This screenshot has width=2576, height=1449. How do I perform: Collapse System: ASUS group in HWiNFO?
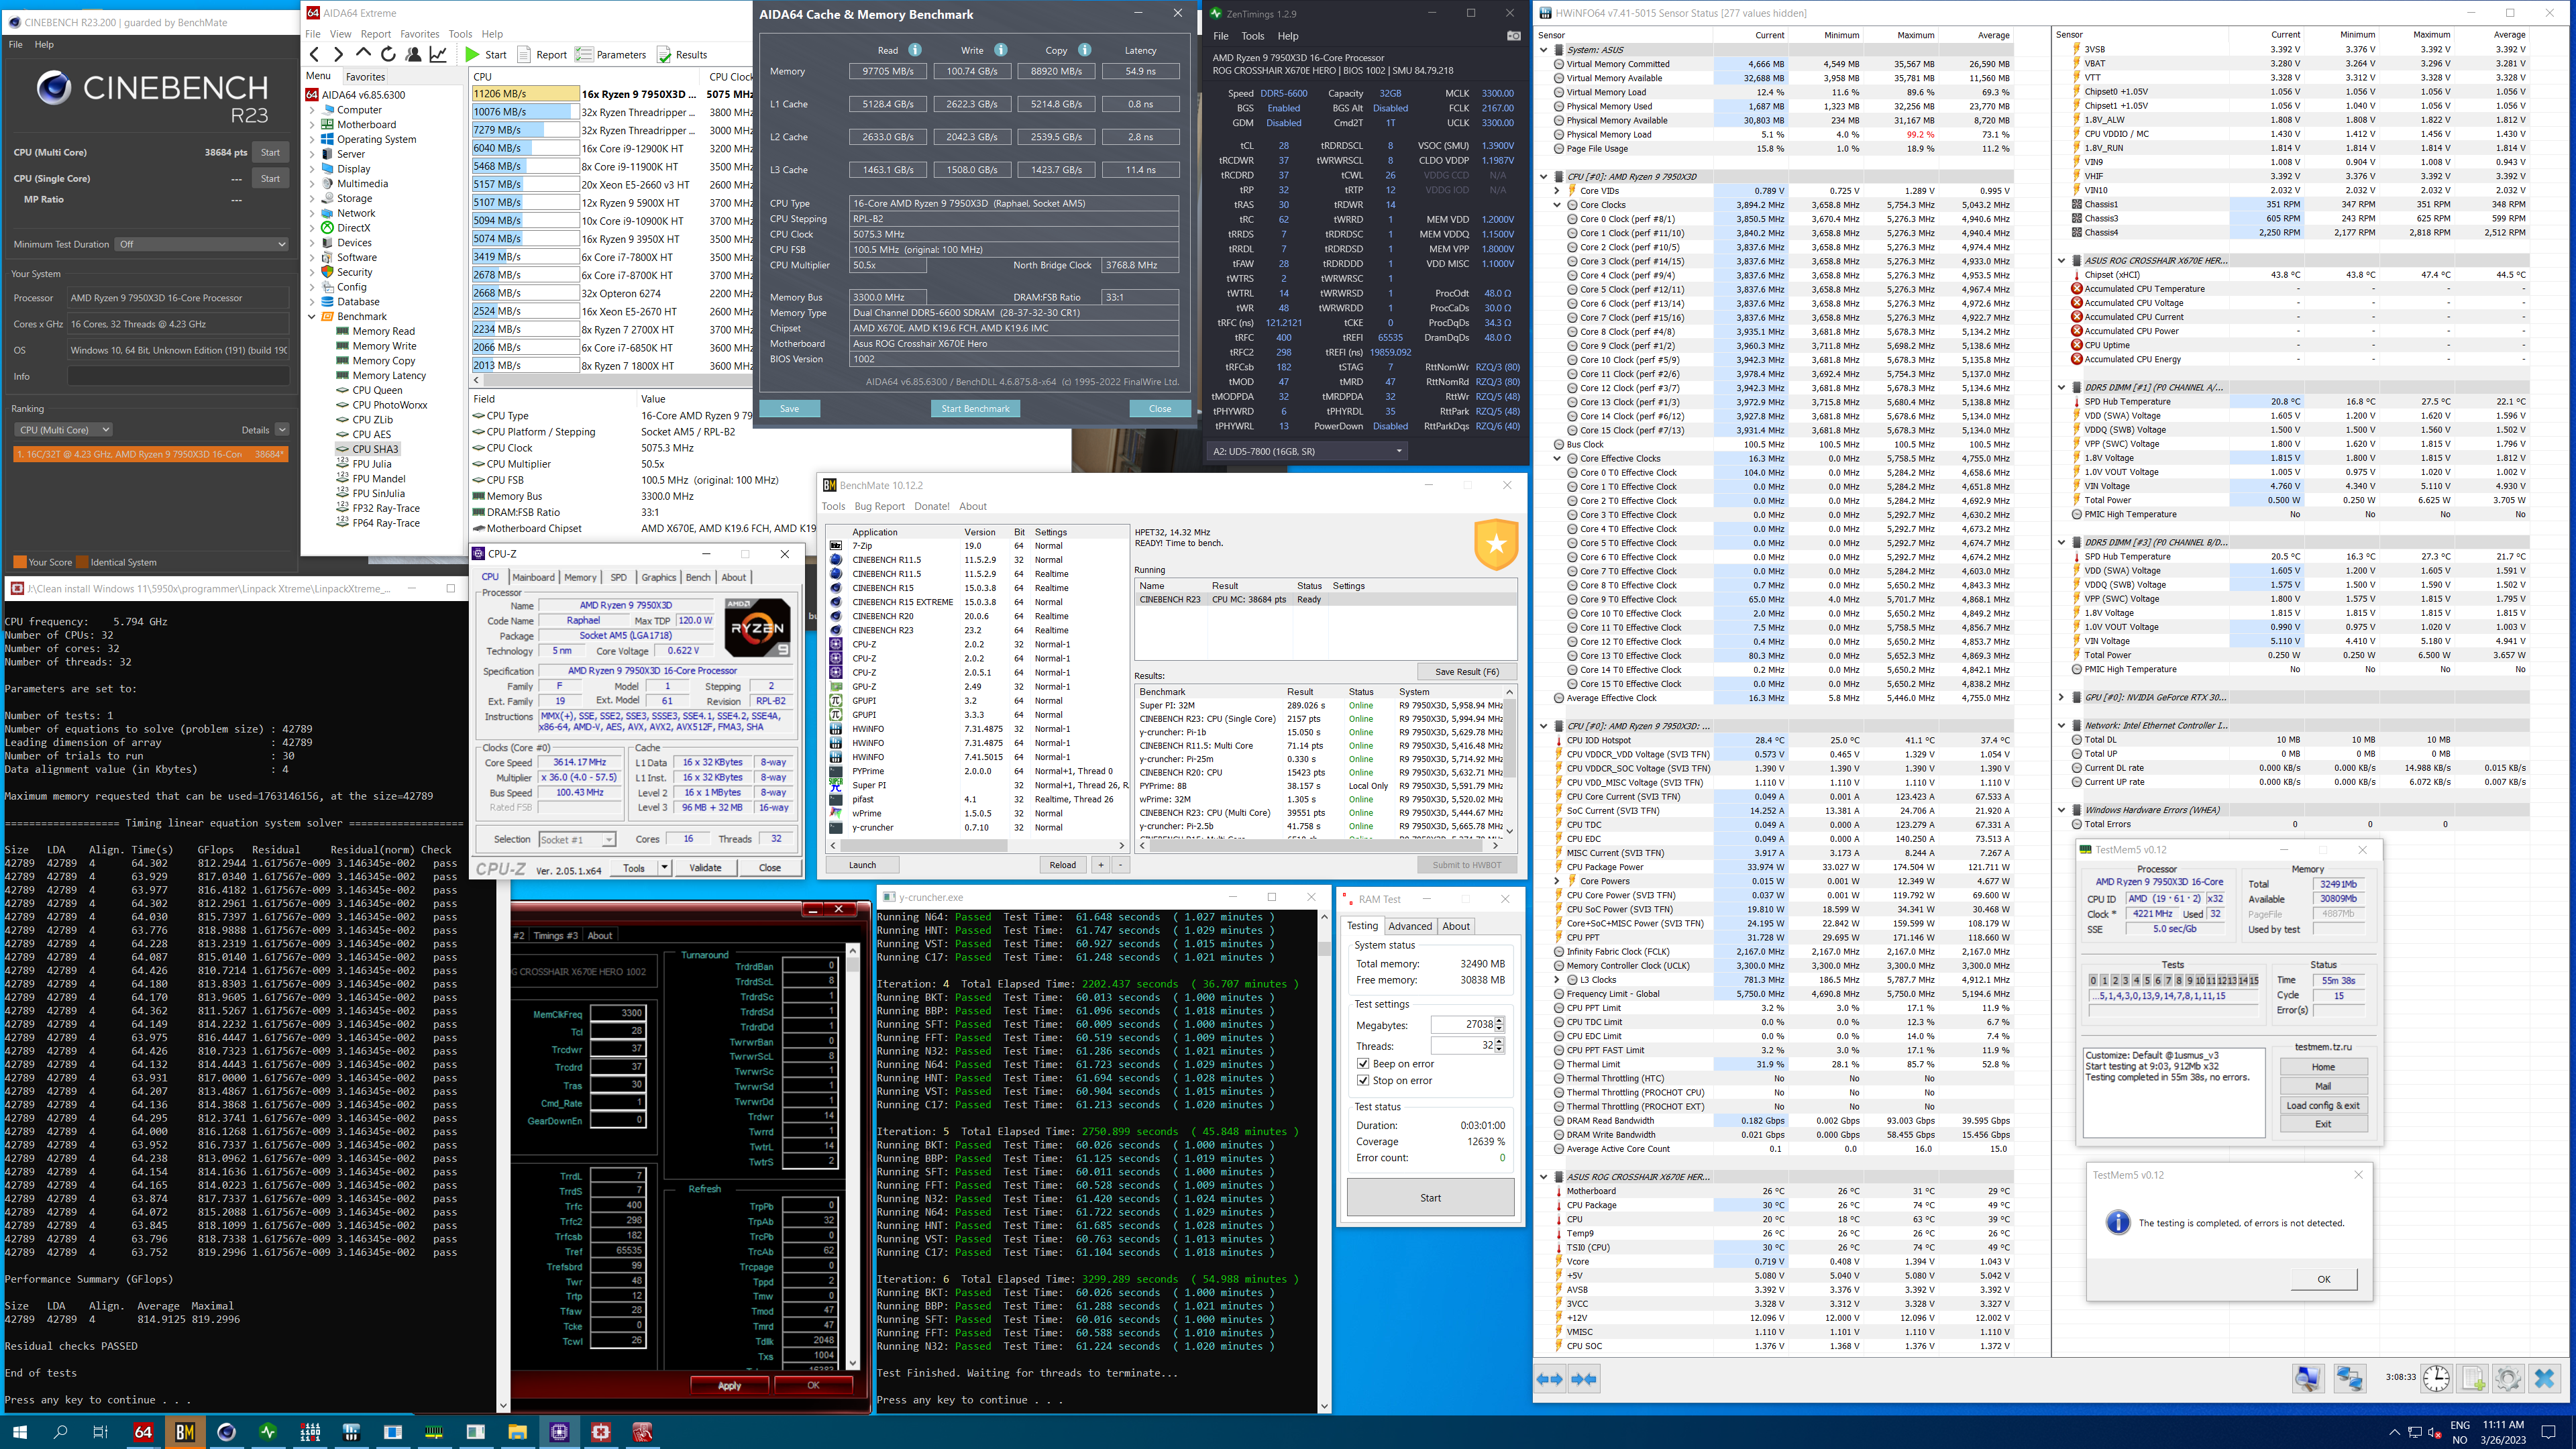(1544, 50)
